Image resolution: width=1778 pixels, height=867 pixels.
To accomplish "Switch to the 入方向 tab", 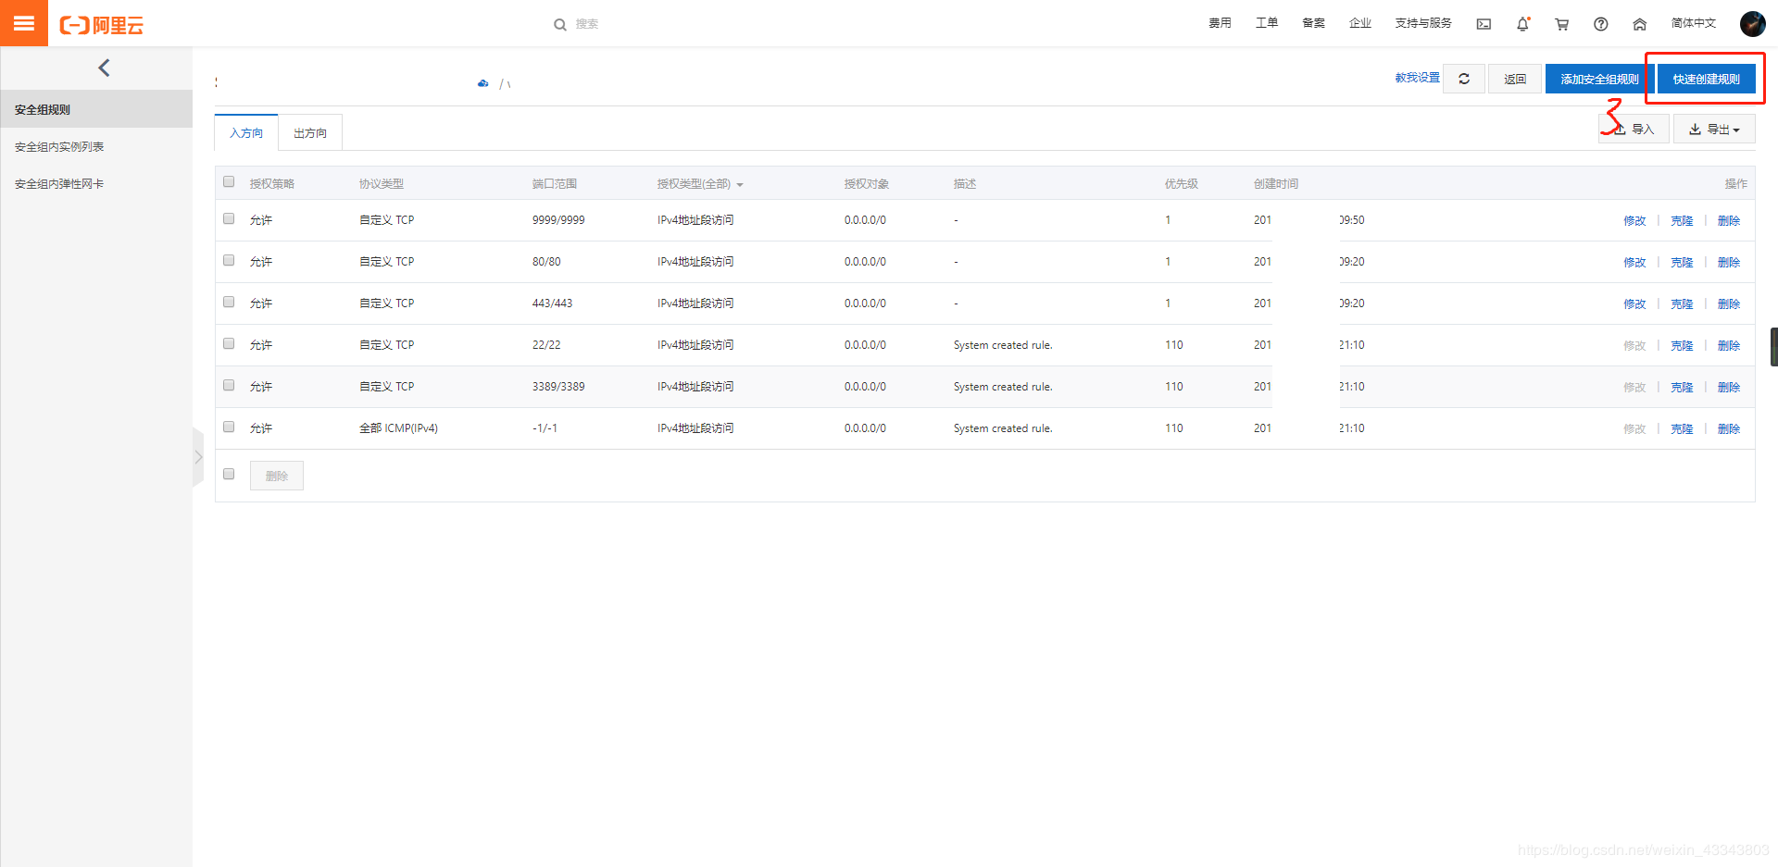I will tap(246, 132).
